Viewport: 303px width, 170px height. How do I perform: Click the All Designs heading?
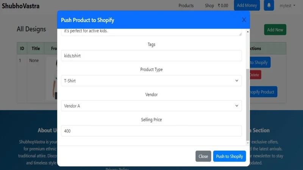click(31, 29)
